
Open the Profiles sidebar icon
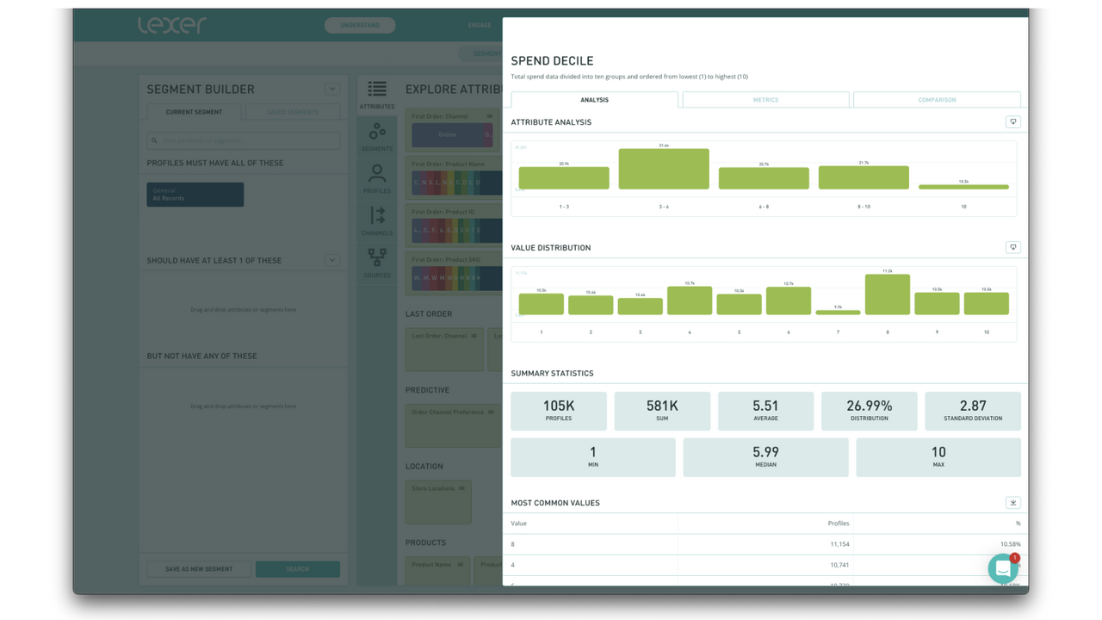coord(376,175)
